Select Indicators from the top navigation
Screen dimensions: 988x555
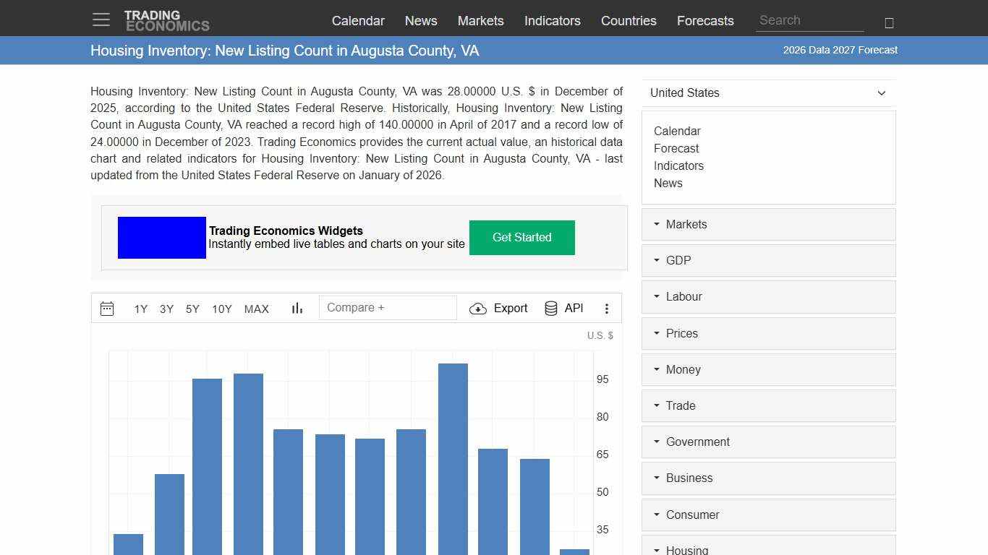(552, 21)
